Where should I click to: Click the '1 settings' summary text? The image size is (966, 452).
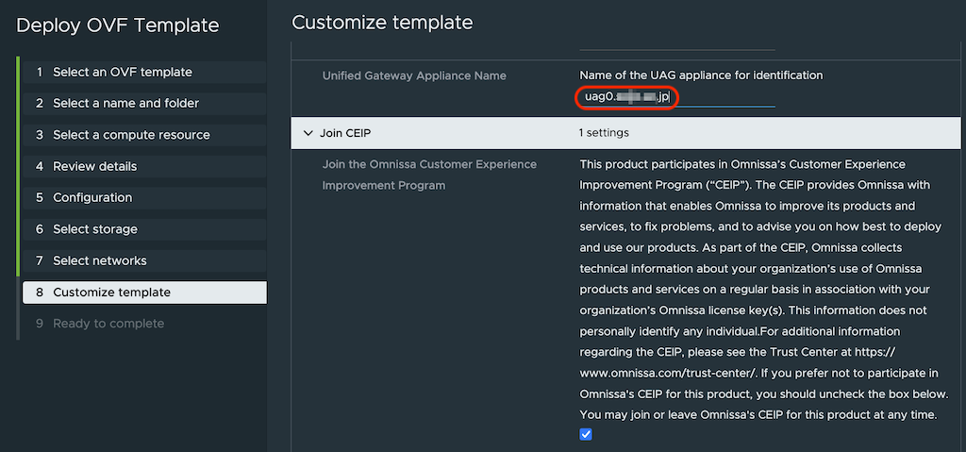pyautogui.click(x=604, y=133)
